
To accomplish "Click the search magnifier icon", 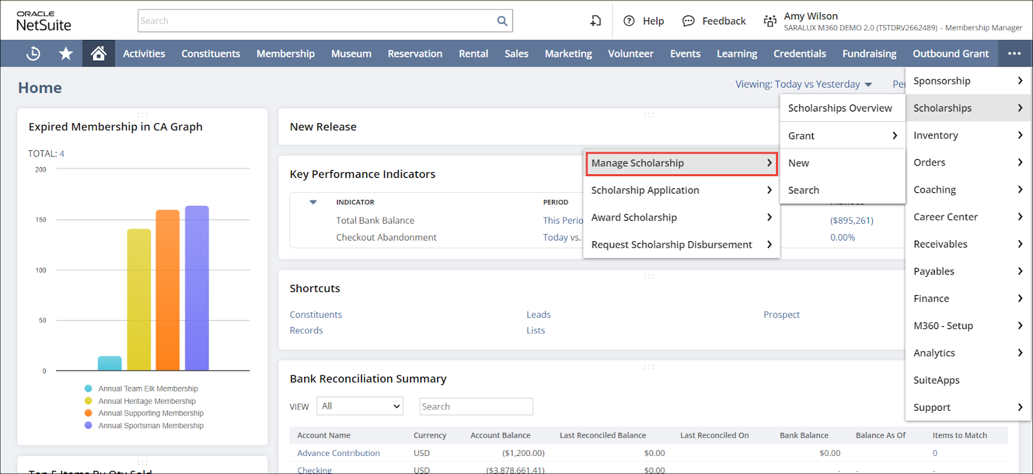I will tap(502, 21).
